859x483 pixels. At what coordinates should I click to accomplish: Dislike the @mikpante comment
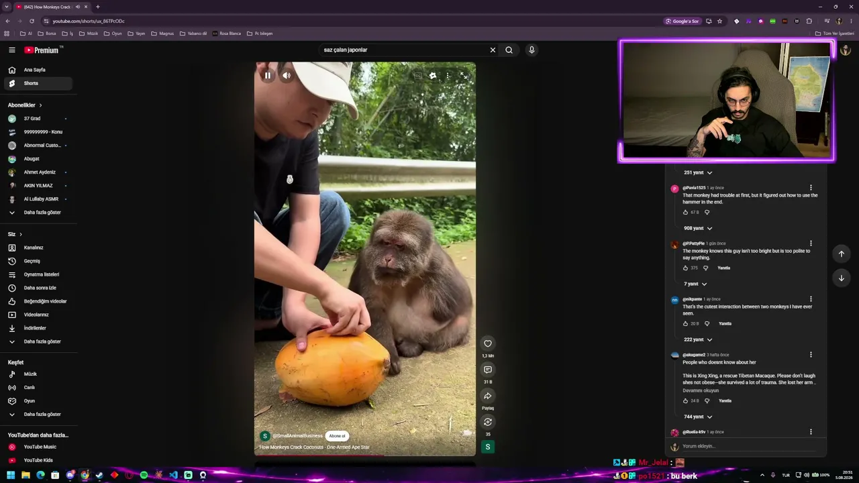tap(707, 323)
